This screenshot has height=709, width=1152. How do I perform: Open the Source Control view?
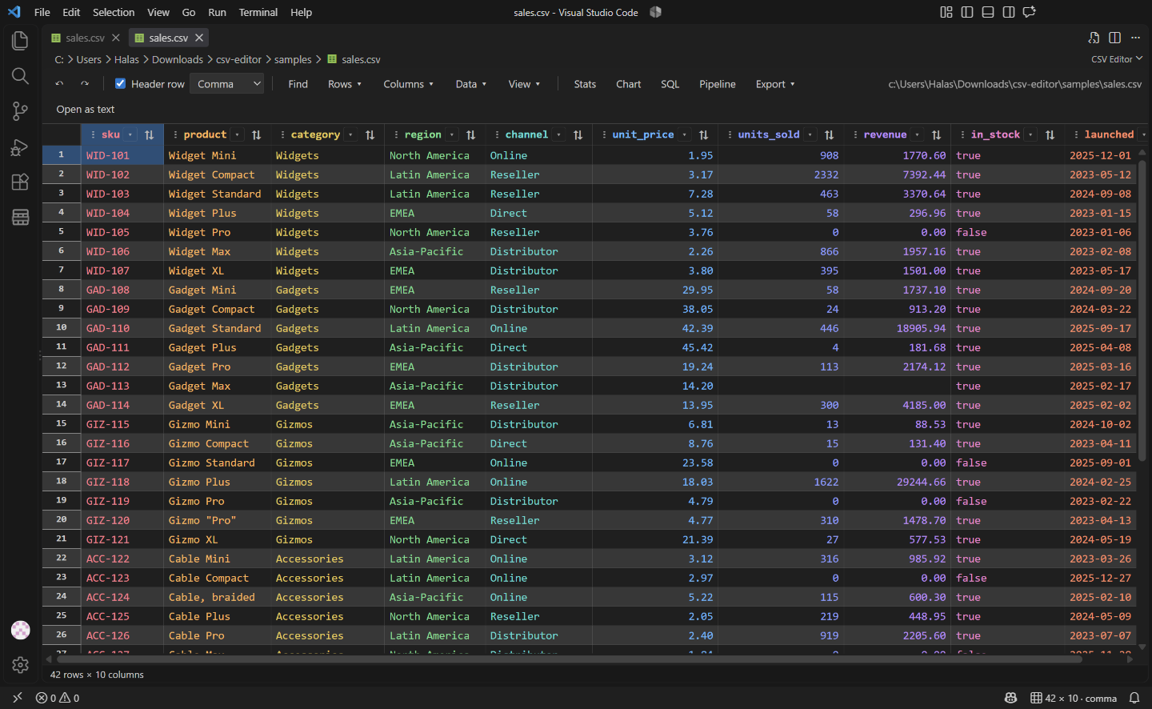pos(20,111)
